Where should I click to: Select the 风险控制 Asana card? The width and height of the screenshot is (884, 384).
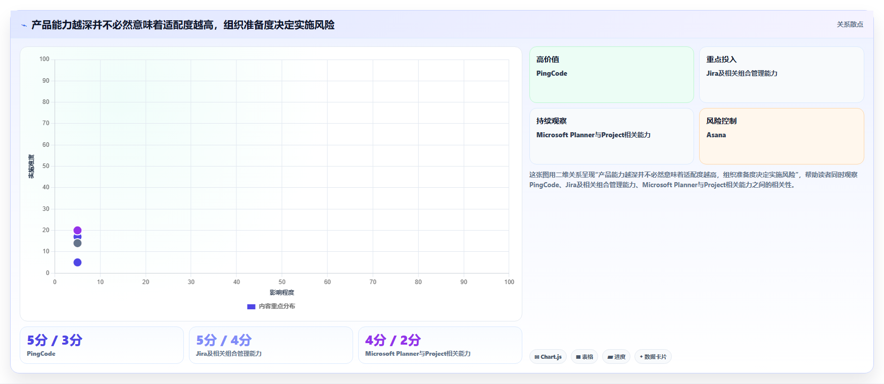(781, 136)
